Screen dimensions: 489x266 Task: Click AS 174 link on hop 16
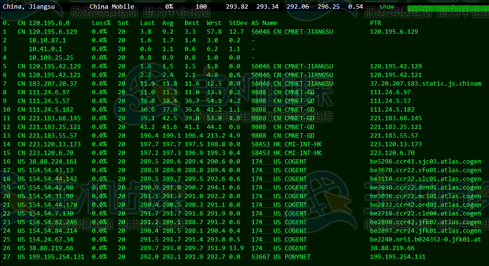257,162
